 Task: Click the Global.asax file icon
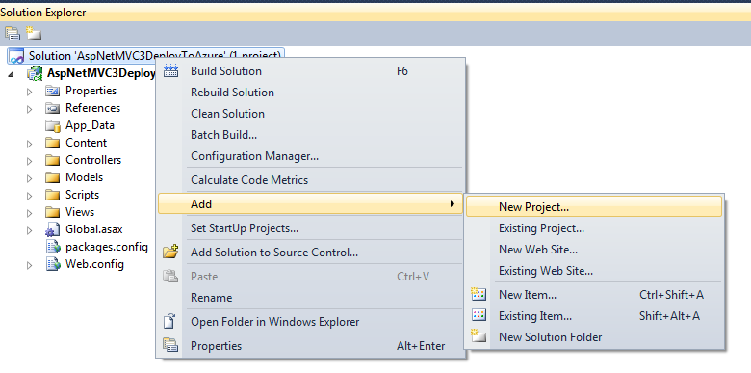coord(52,229)
